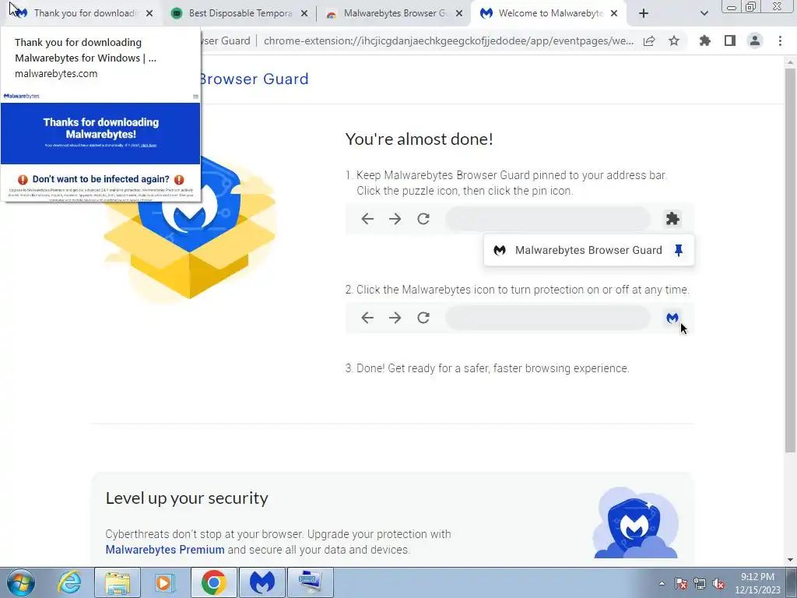The height and width of the screenshot is (598, 797).
Task: Open Windows Explorer folder on taskbar
Action: pos(118,582)
